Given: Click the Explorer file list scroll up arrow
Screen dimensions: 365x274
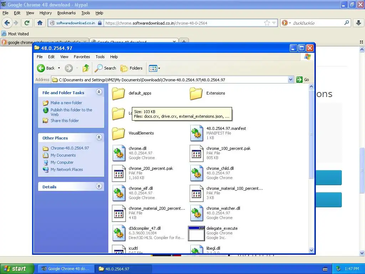Looking at the screenshot, I should tap(311, 87).
